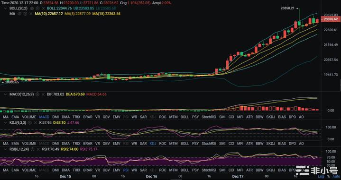341x180 pixels.
Task: Open MA indicator settings gear
Action: click(x=25, y=14)
